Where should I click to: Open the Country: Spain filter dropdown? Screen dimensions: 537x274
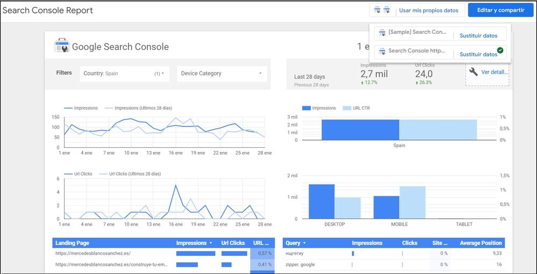pyautogui.click(x=124, y=74)
